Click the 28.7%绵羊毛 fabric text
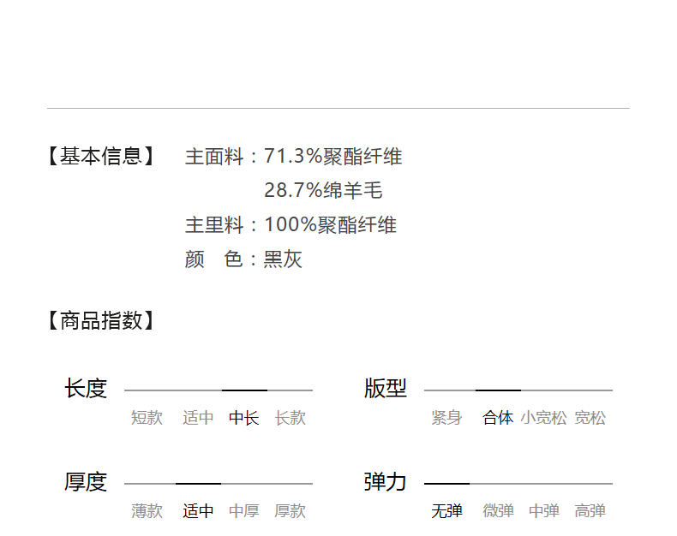This screenshot has height=536, width=677. (x=323, y=191)
